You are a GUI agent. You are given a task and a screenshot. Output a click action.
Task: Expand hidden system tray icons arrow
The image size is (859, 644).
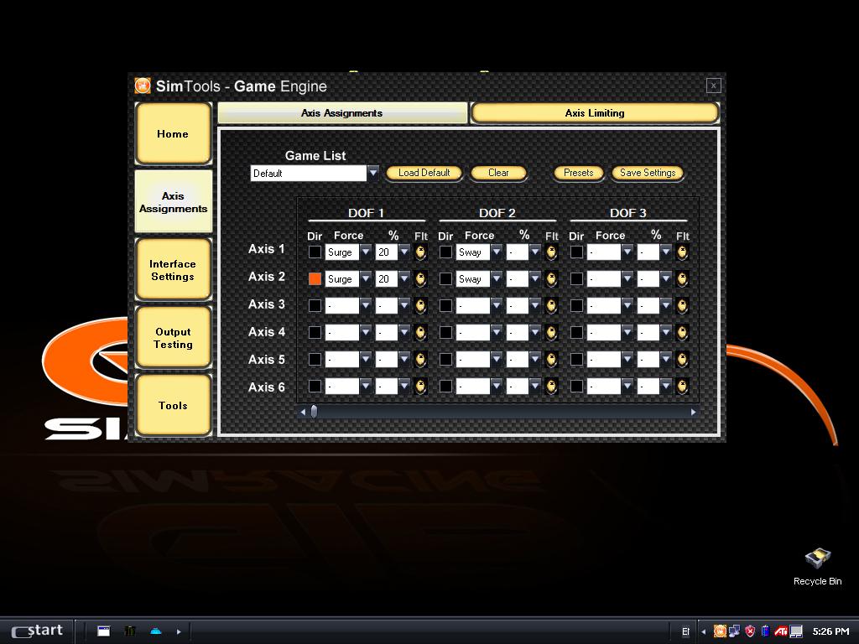click(704, 631)
